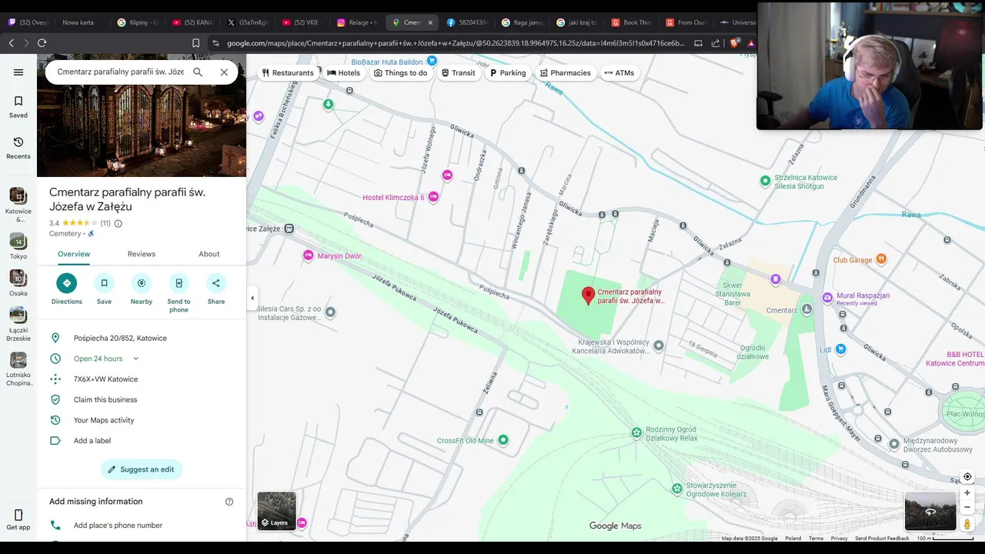Open the Street View photo thumbnail

click(930, 511)
